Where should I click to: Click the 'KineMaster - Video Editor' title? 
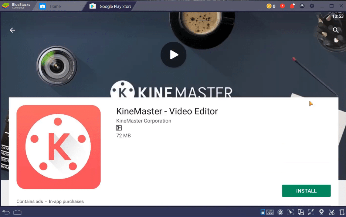[167, 111]
